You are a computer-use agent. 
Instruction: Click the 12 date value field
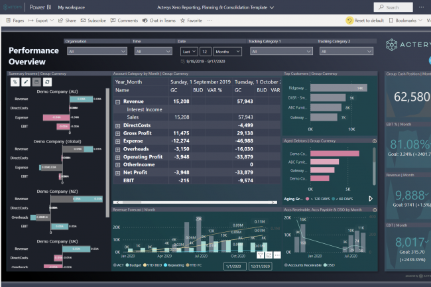tap(206, 51)
